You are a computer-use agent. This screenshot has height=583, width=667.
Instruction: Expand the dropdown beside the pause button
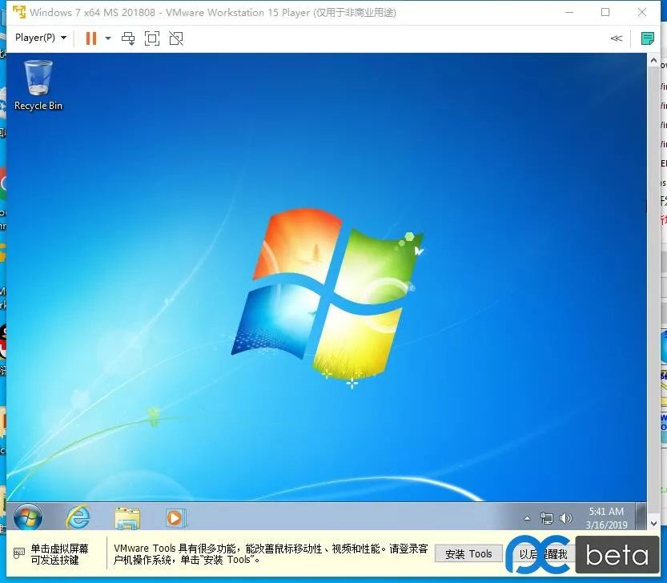(x=106, y=38)
